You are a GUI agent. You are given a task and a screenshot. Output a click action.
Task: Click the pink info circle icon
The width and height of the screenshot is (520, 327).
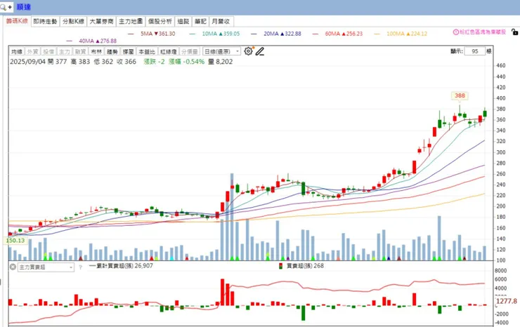point(455,32)
